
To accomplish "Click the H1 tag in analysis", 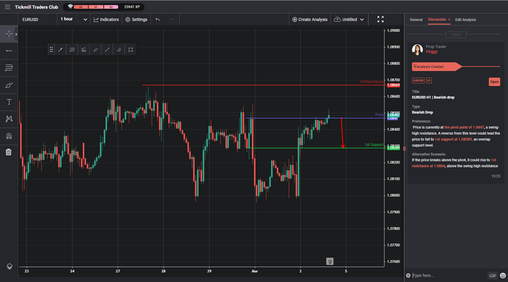I will [429, 80].
